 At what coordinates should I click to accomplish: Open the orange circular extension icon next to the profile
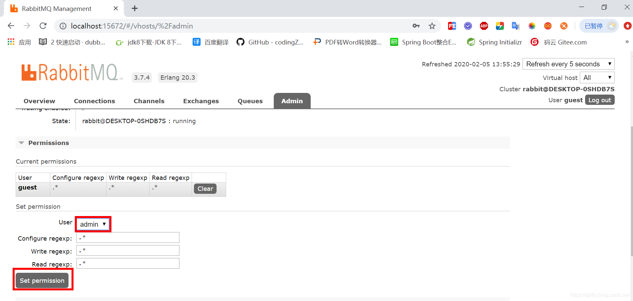coord(564,26)
